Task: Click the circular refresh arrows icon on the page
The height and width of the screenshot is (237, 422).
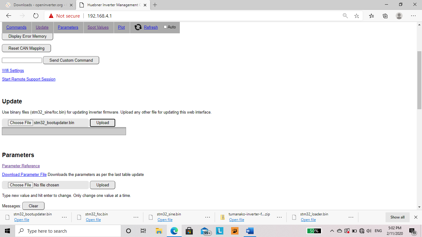Action: click(138, 27)
